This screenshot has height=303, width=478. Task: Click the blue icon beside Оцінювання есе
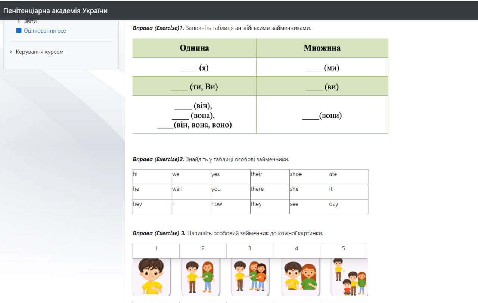(19, 31)
